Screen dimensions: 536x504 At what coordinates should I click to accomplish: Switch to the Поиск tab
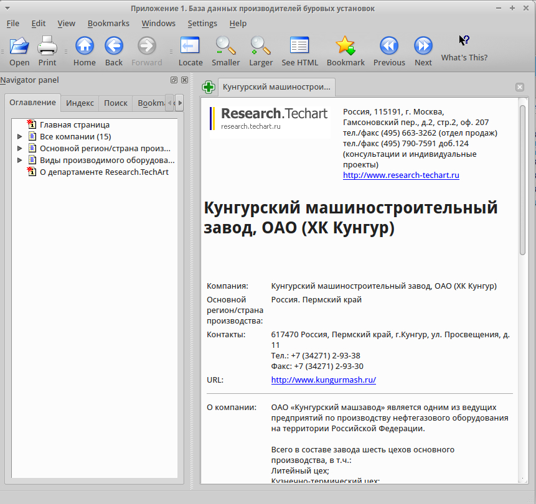pyautogui.click(x=116, y=103)
